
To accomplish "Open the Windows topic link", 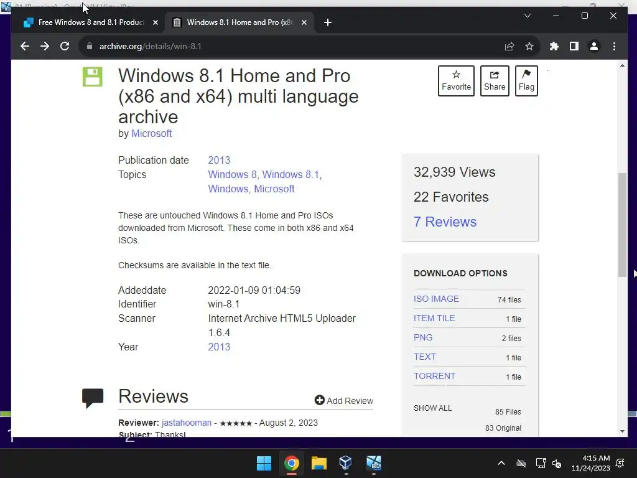I will [228, 189].
